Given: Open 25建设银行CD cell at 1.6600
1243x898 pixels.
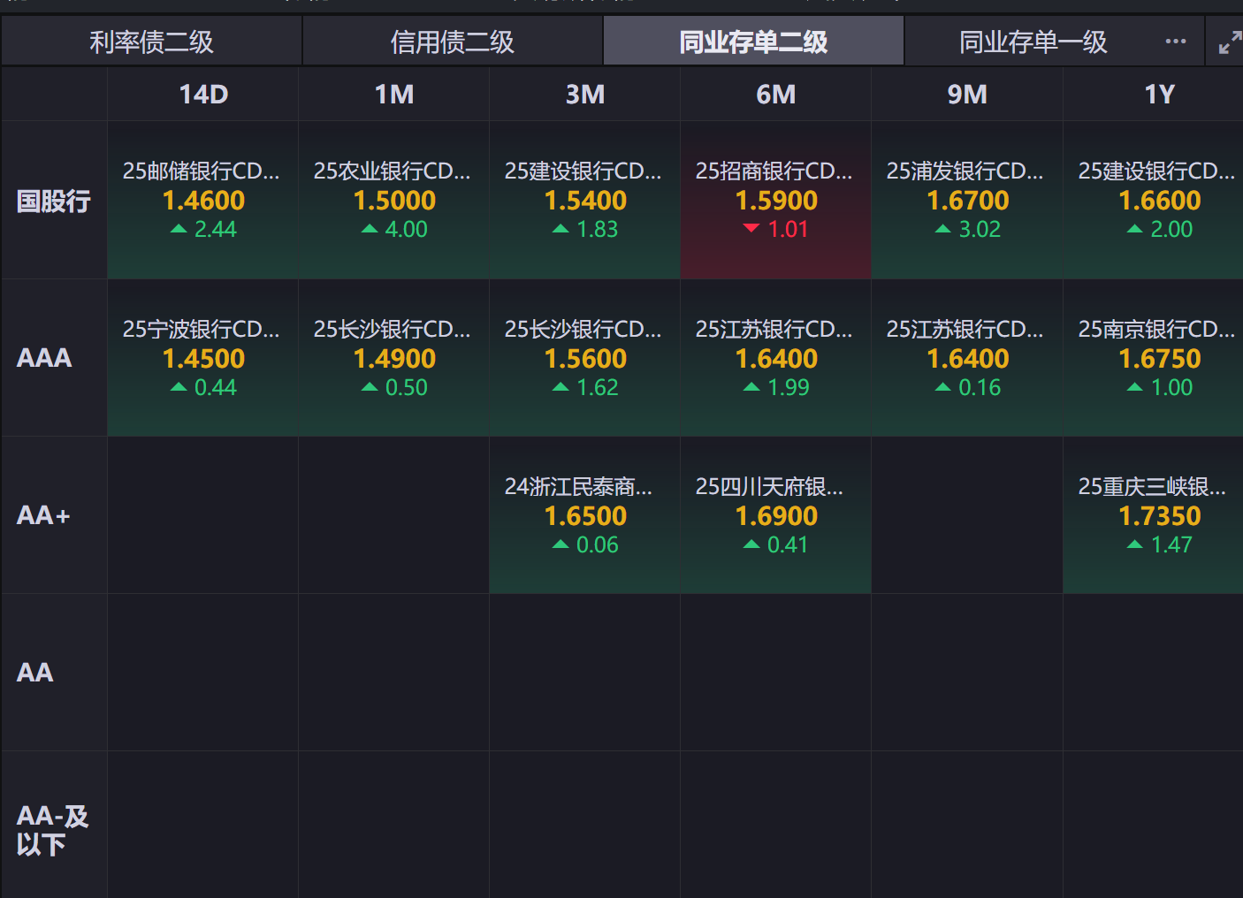Looking at the screenshot, I should pos(1154,201).
